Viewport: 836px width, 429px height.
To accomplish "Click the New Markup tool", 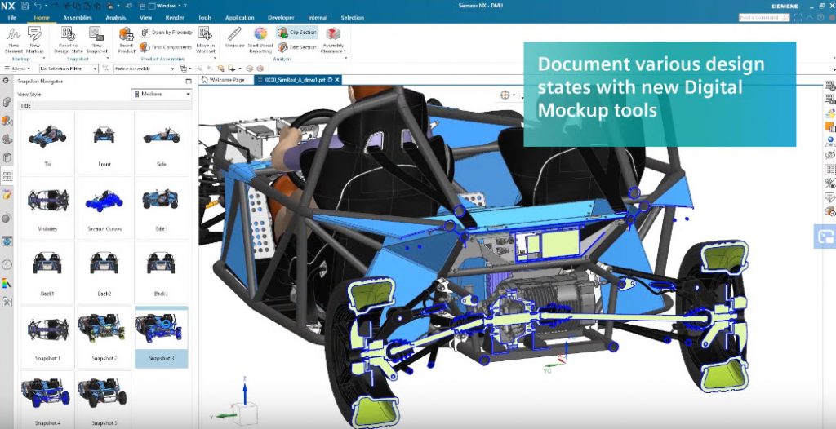I will point(35,38).
